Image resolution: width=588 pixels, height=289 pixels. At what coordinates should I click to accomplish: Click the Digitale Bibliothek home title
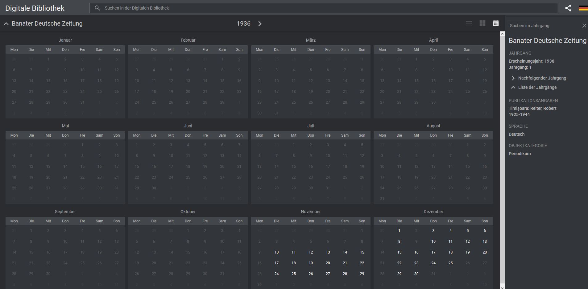(35, 8)
